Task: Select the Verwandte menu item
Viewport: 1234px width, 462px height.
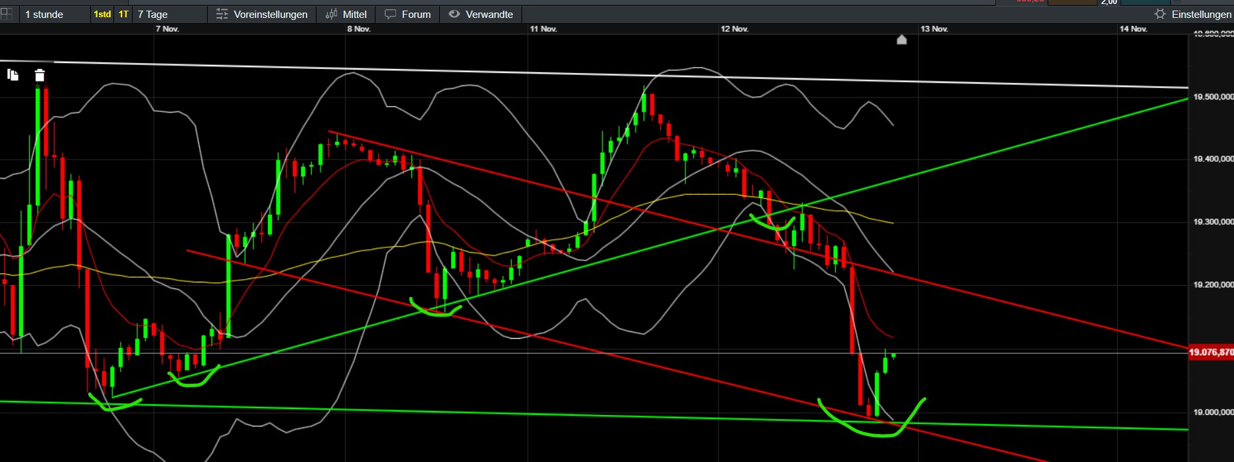Action: [x=481, y=14]
